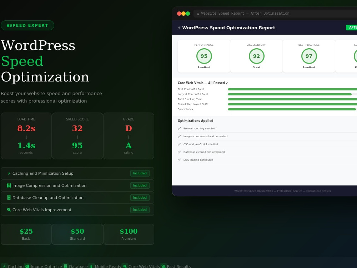Image resolution: width=357 pixels, height=268 pixels.
Task: Click the First Contentful Paint progress bar
Action: [x=292, y=89]
